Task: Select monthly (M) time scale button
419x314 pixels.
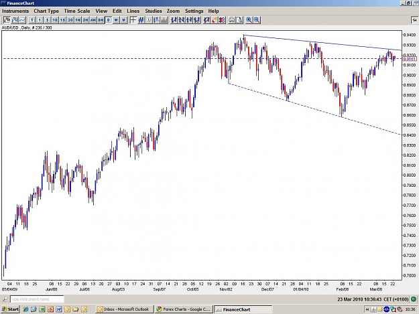Action: 123,20
